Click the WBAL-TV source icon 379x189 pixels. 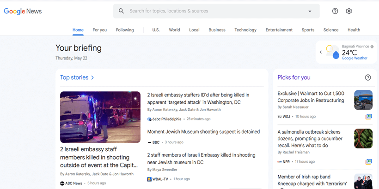[149, 179]
